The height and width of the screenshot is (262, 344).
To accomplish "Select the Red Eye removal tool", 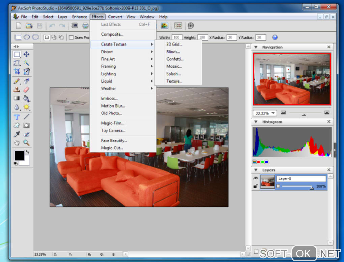I will (27, 134).
